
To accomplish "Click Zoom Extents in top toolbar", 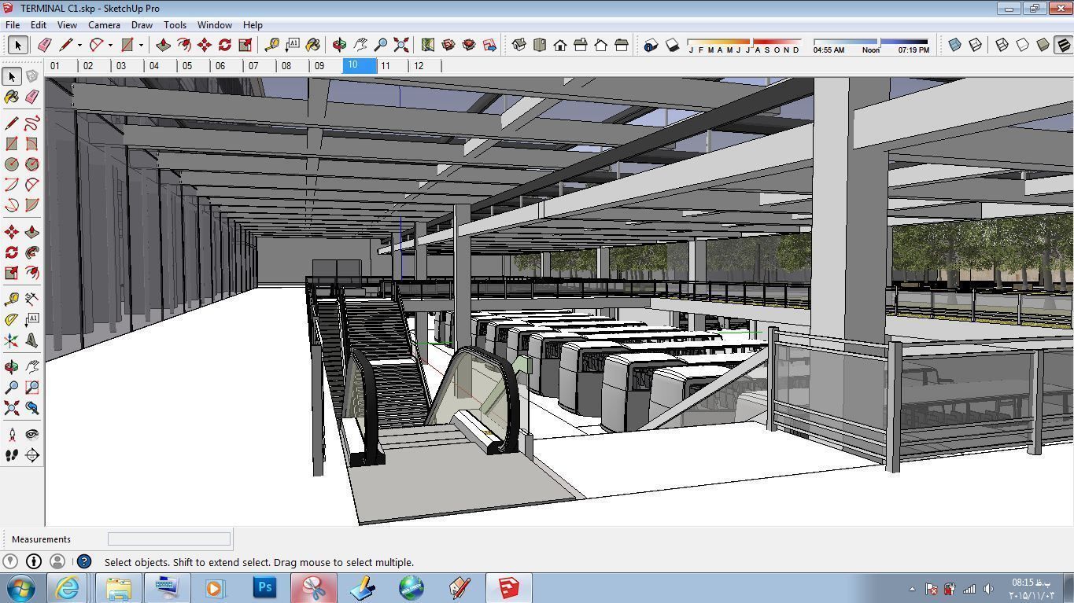I will coord(401,46).
